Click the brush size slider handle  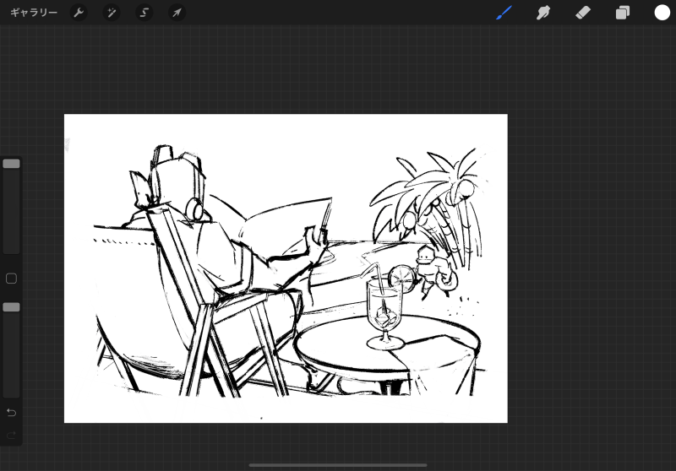[x=11, y=164]
